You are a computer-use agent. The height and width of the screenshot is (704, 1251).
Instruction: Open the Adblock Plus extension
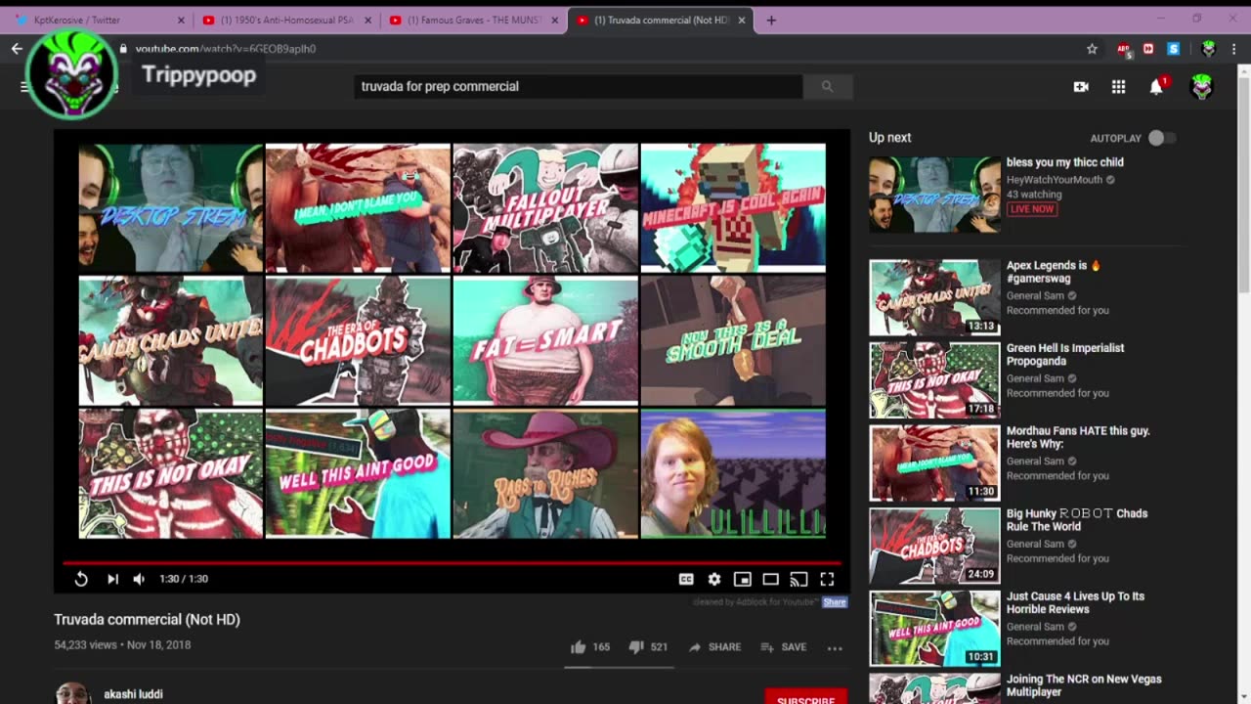[1124, 48]
